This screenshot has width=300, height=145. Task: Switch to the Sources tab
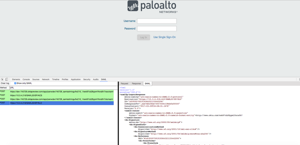[36, 79]
